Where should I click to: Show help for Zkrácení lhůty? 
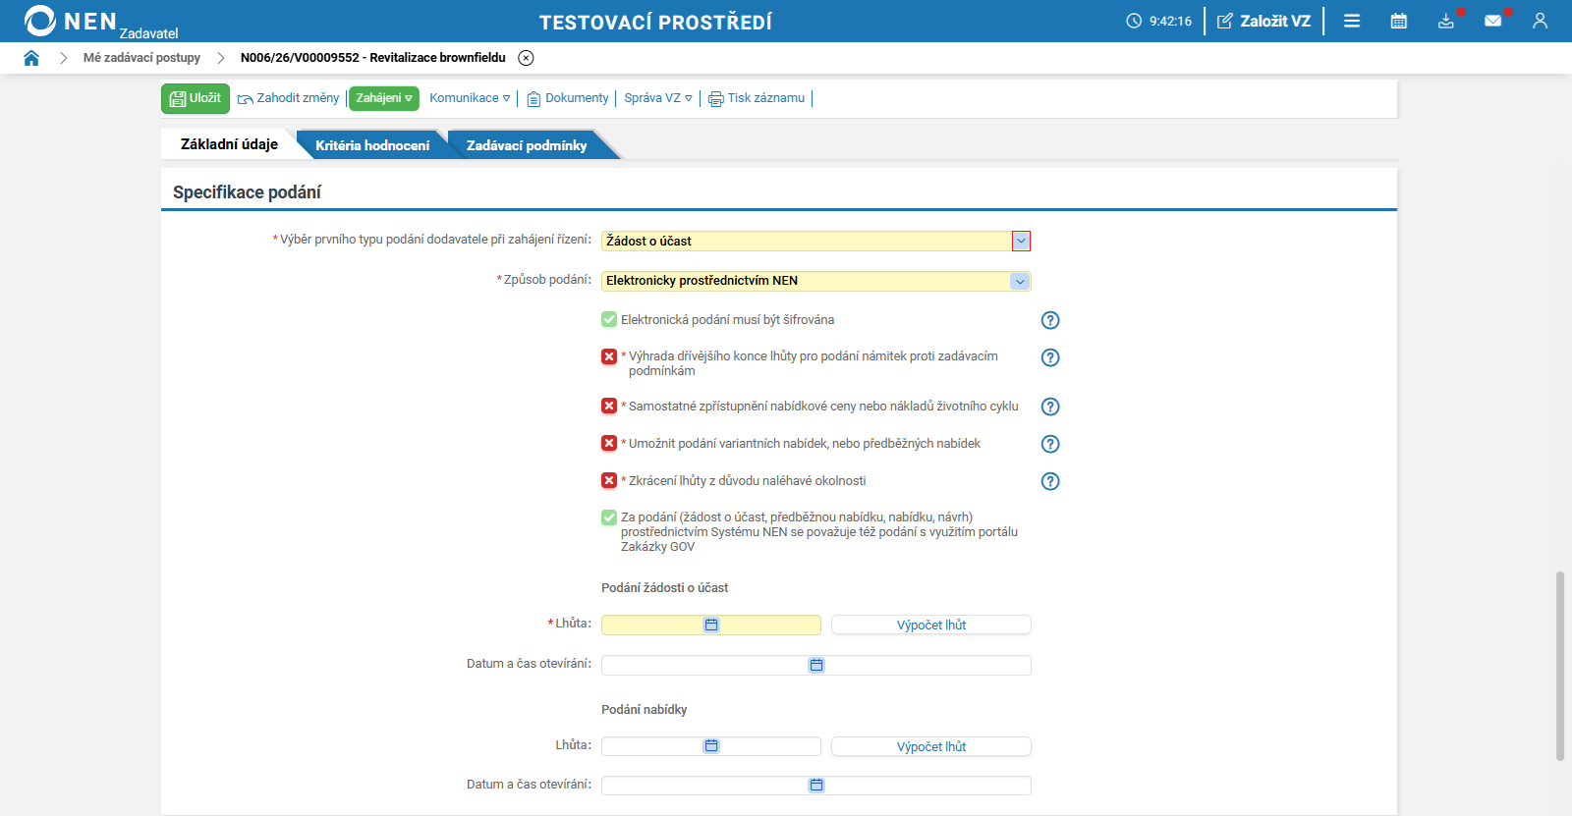1050,481
